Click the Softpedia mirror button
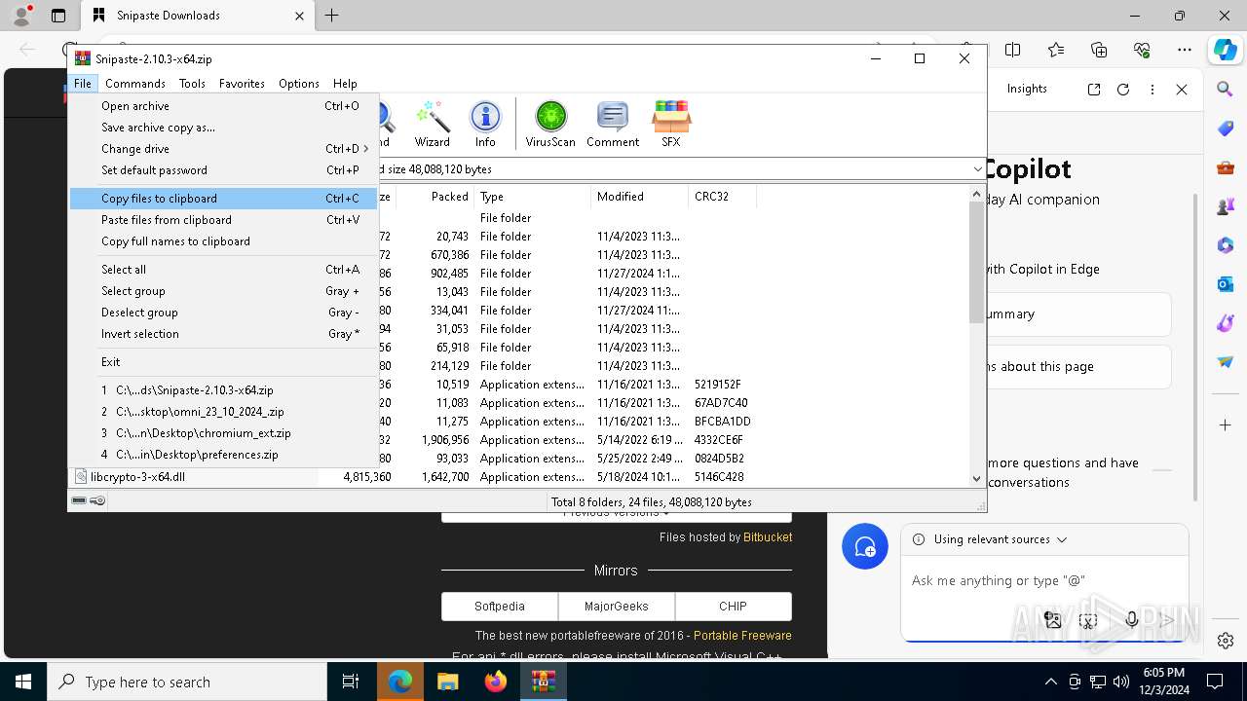The image size is (1247, 701). [500, 606]
